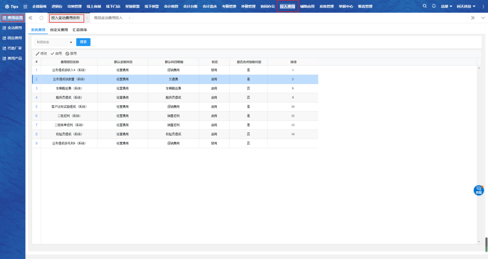
Task: Switch to the 自定义费用 tab
Action: click(59, 30)
